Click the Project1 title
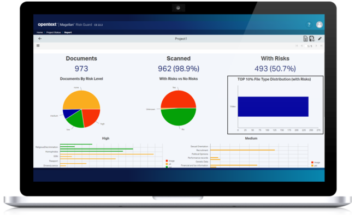 181,39
